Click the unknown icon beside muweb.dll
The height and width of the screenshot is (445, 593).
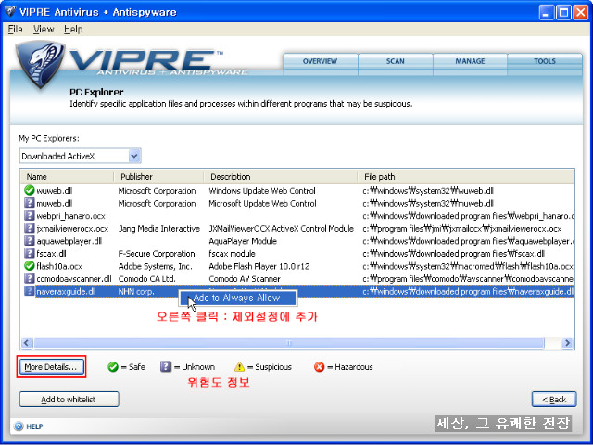tap(29, 203)
